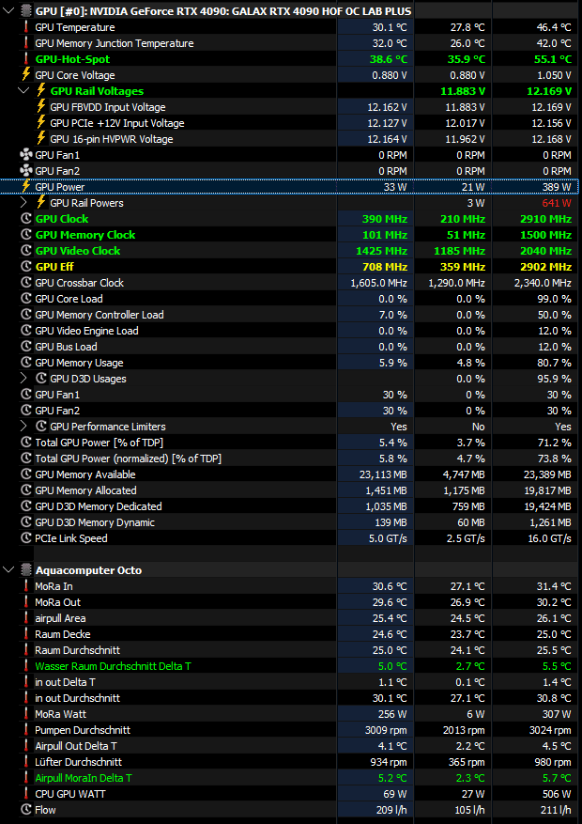Click the clock icon next to GPU Eff
Screen dimensions: 582x824
[x=25, y=267]
